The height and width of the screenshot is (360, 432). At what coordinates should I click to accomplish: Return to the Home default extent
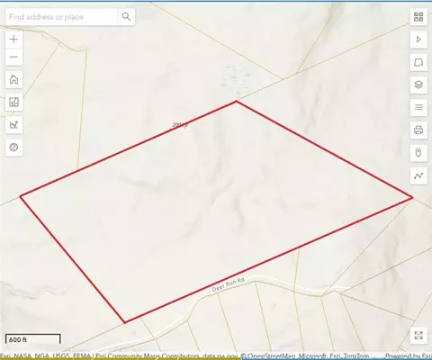pyautogui.click(x=13, y=80)
